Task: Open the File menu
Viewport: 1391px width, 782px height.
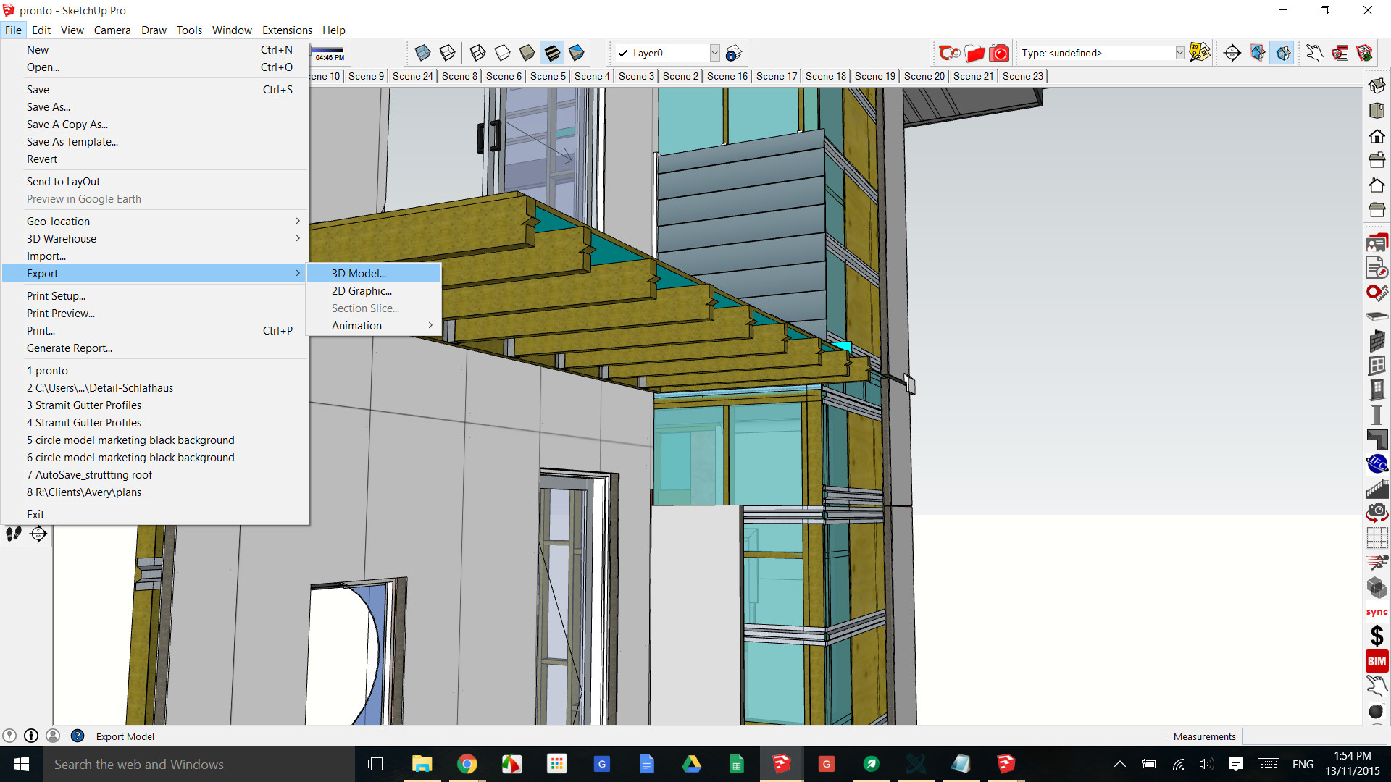Action: click(x=14, y=30)
